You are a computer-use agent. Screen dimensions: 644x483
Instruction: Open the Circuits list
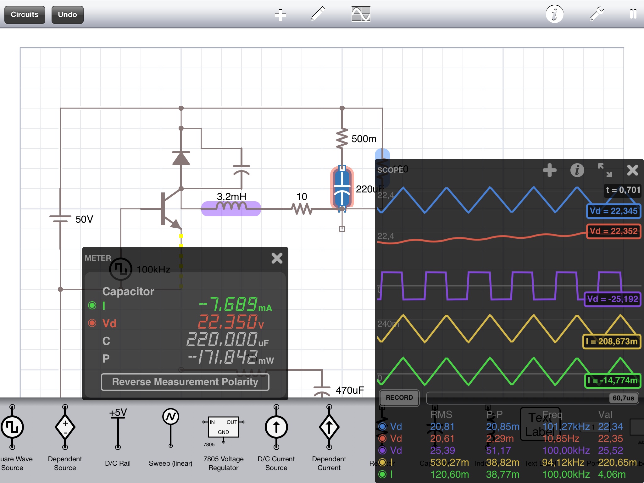click(x=25, y=15)
